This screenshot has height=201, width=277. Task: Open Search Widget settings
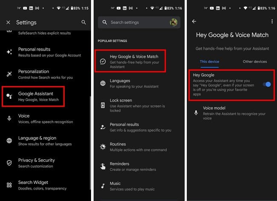[x=46, y=185]
